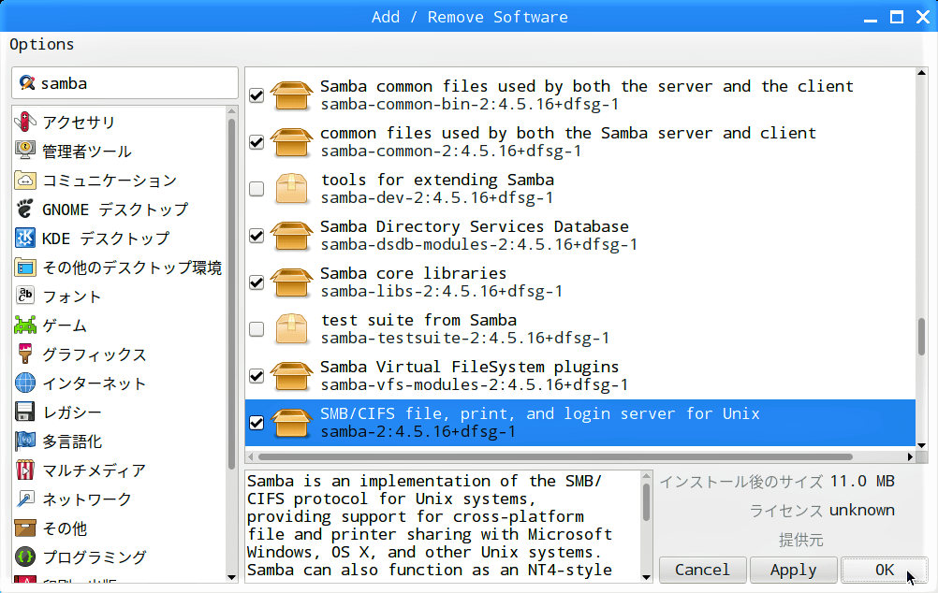Select the プログラミング category icon

point(25,557)
